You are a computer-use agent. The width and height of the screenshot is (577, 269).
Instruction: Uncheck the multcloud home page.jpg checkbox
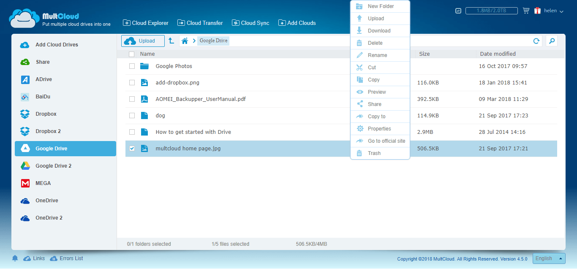pos(132,148)
